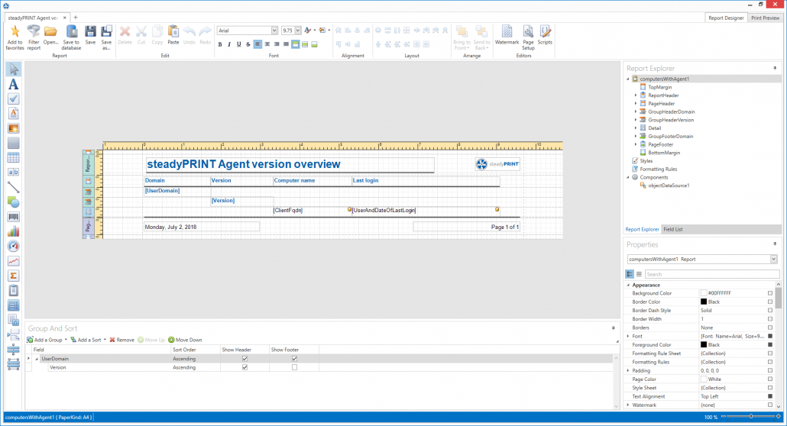Image resolution: width=787 pixels, height=426 pixels.
Task: Toggle underline formatting
Action: 238,44
